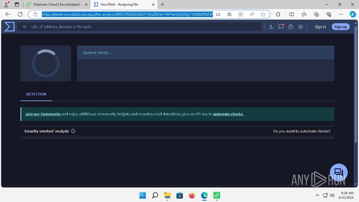Click "Do you want to automate checks?"
The image size is (359, 202).
(302, 131)
